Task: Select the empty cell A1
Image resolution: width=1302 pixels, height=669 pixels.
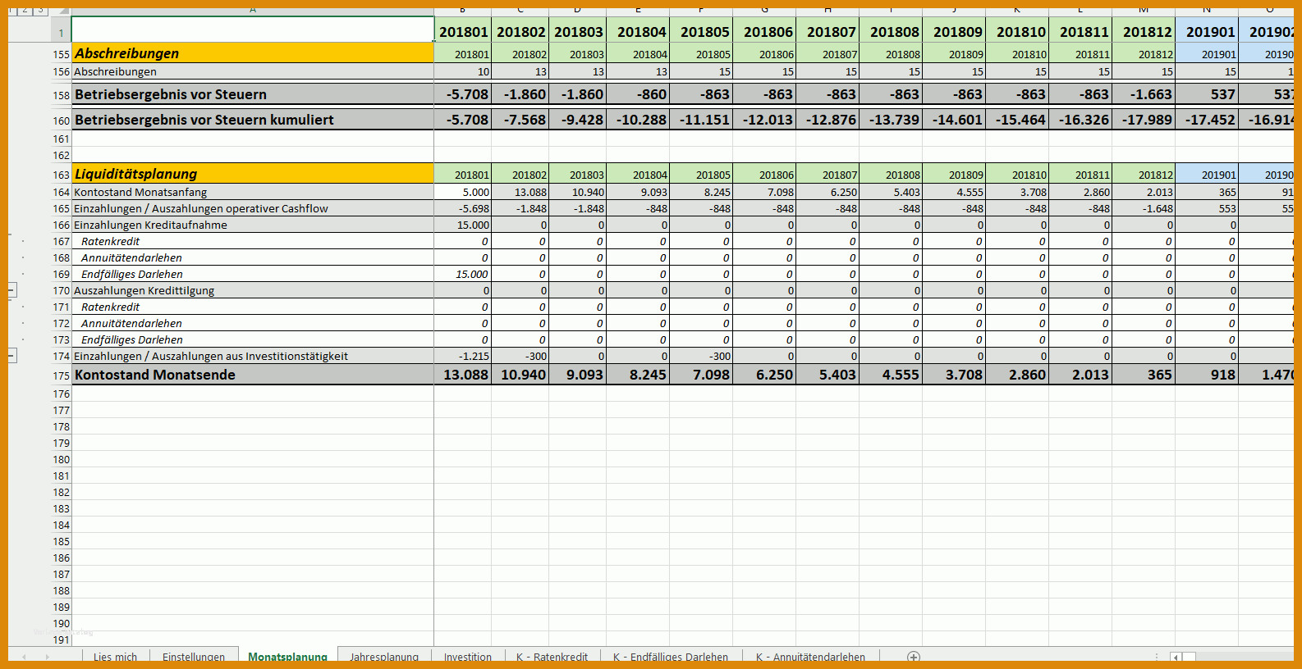Action: point(253,30)
